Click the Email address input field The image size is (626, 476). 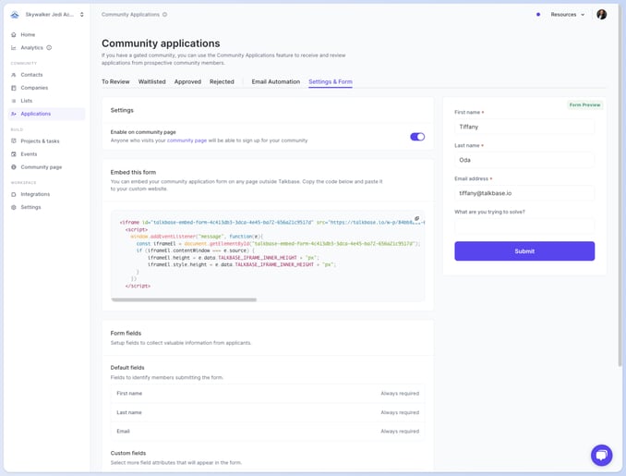[x=524, y=193]
